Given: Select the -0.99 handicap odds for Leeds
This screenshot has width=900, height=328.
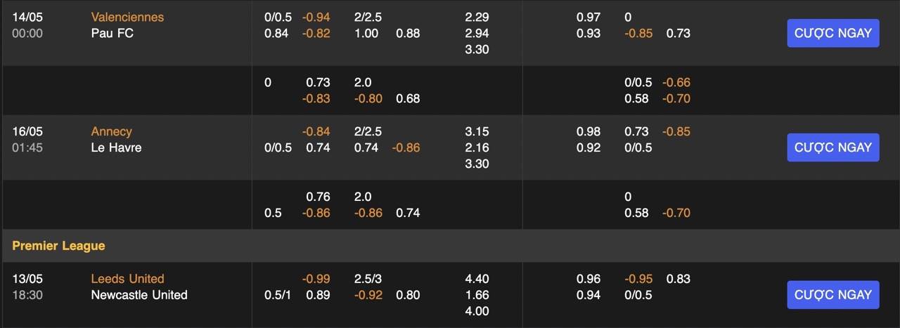Looking at the screenshot, I should (x=316, y=279).
